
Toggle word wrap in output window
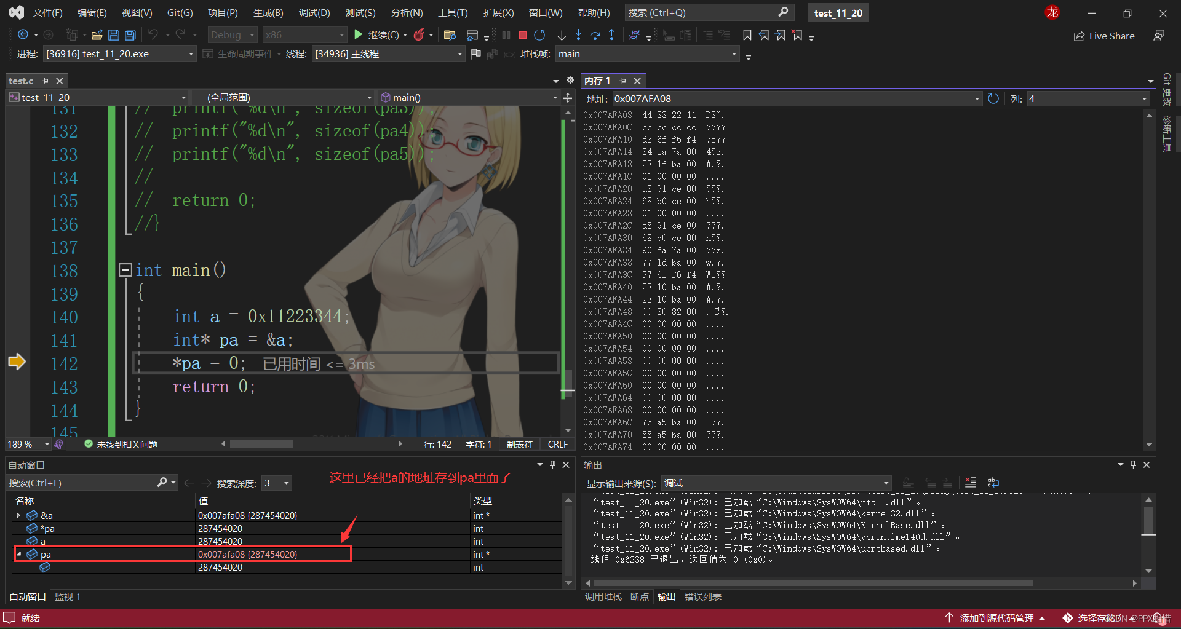coord(993,483)
